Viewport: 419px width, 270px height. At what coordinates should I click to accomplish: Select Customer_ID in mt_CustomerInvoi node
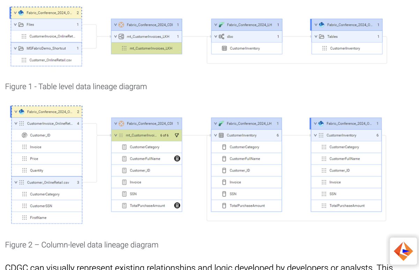pos(147,170)
